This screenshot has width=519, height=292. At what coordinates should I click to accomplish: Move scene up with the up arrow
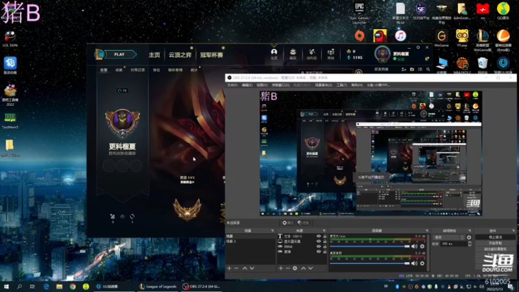tap(245, 268)
